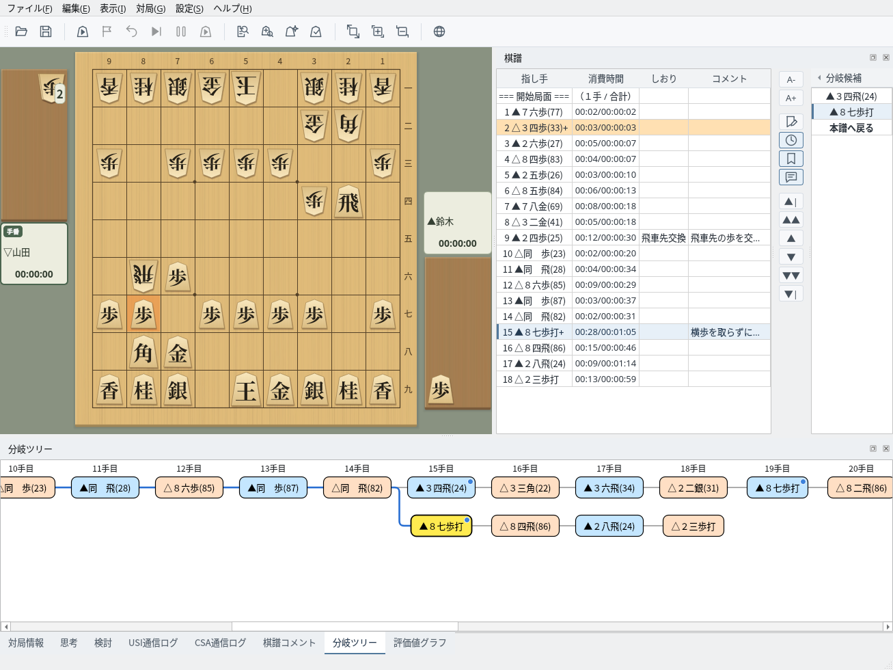Select branch candidate ▲3四飛(24)
The image size is (893, 670).
pos(851,96)
